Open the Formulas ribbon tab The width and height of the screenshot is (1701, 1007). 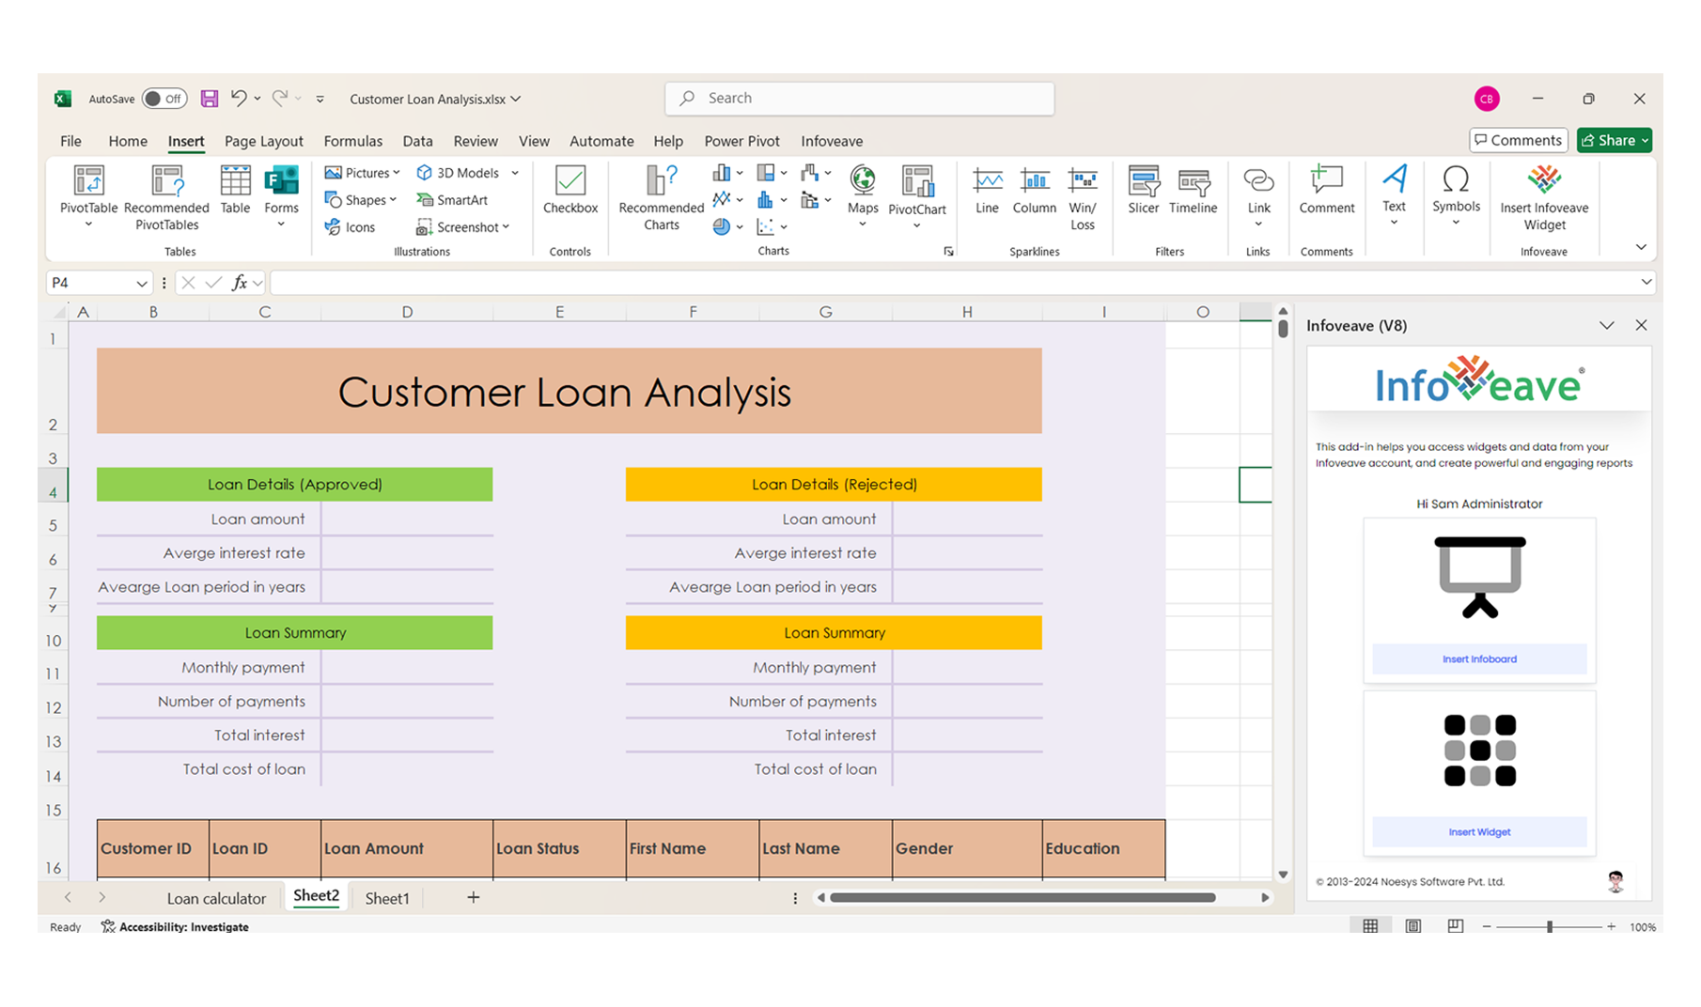[352, 141]
